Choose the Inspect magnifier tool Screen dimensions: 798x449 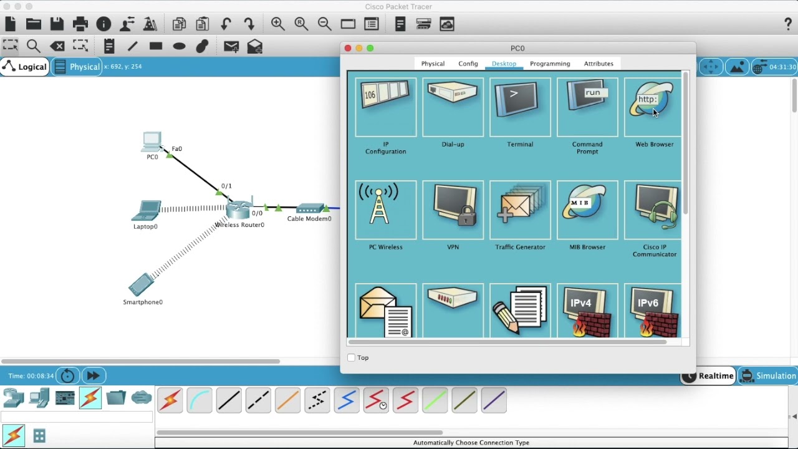[34, 46]
